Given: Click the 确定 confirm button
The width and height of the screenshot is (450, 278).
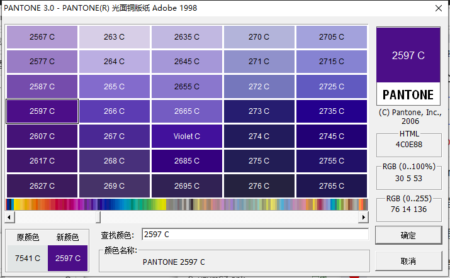Looking at the screenshot, I should (408, 235).
